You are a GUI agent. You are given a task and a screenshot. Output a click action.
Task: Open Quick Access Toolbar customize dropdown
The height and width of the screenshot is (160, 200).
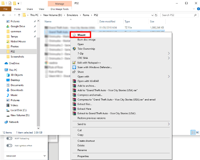click(19, 4)
